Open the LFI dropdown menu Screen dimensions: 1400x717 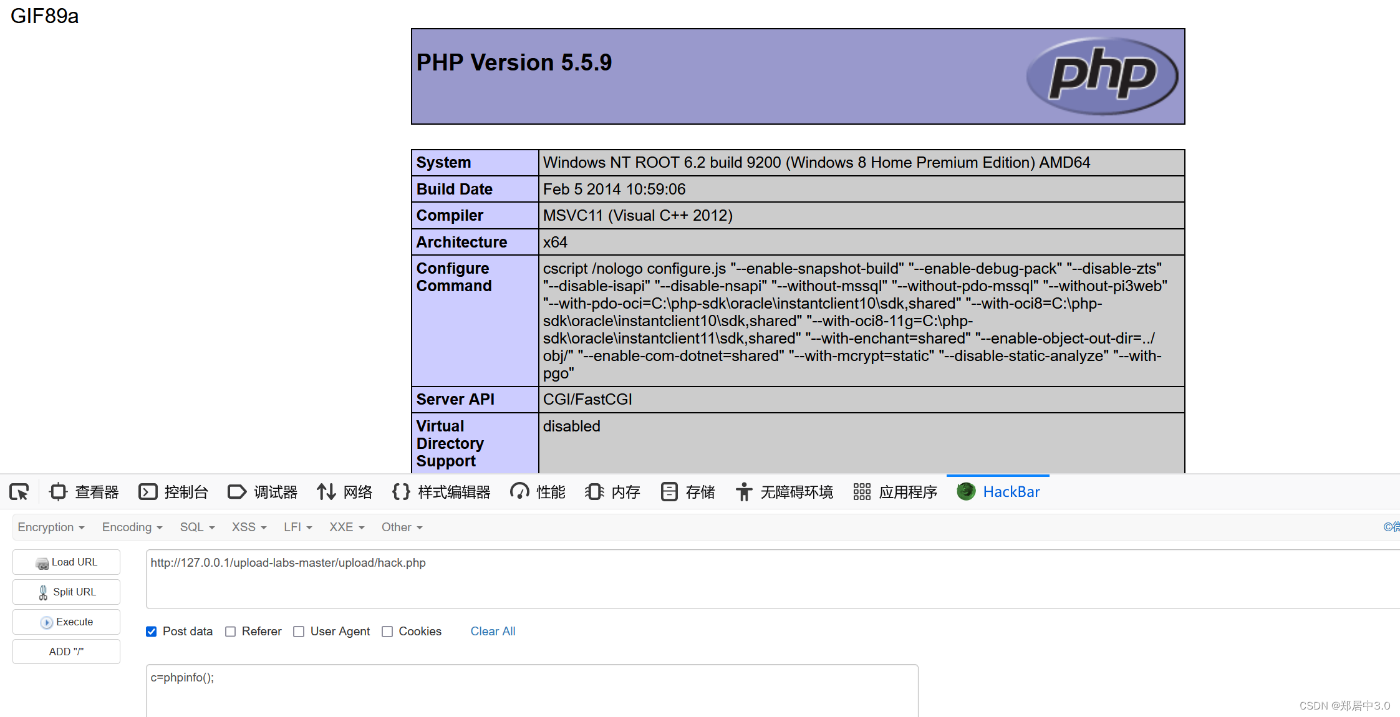(297, 527)
